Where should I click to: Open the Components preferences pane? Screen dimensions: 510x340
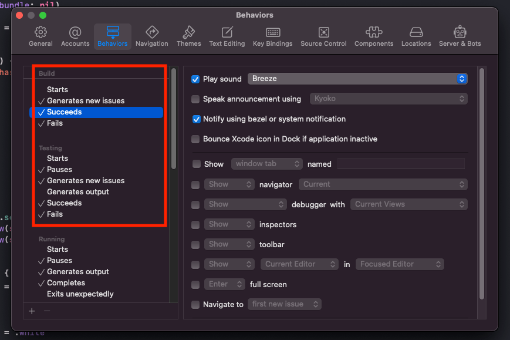[374, 36]
